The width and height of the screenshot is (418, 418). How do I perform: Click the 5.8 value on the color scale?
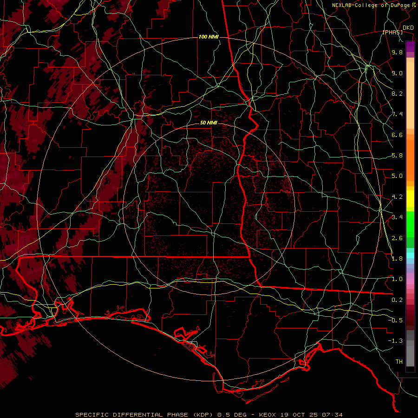(x=397, y=156)
